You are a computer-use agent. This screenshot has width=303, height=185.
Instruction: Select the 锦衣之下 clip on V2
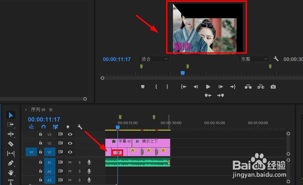151,143
